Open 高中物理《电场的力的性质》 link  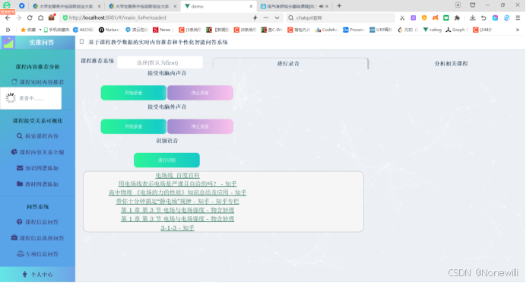tap(177, 192)
